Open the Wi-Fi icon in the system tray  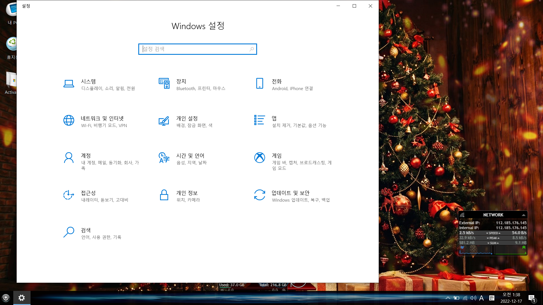pyautogui.click(x=465, y=298)
